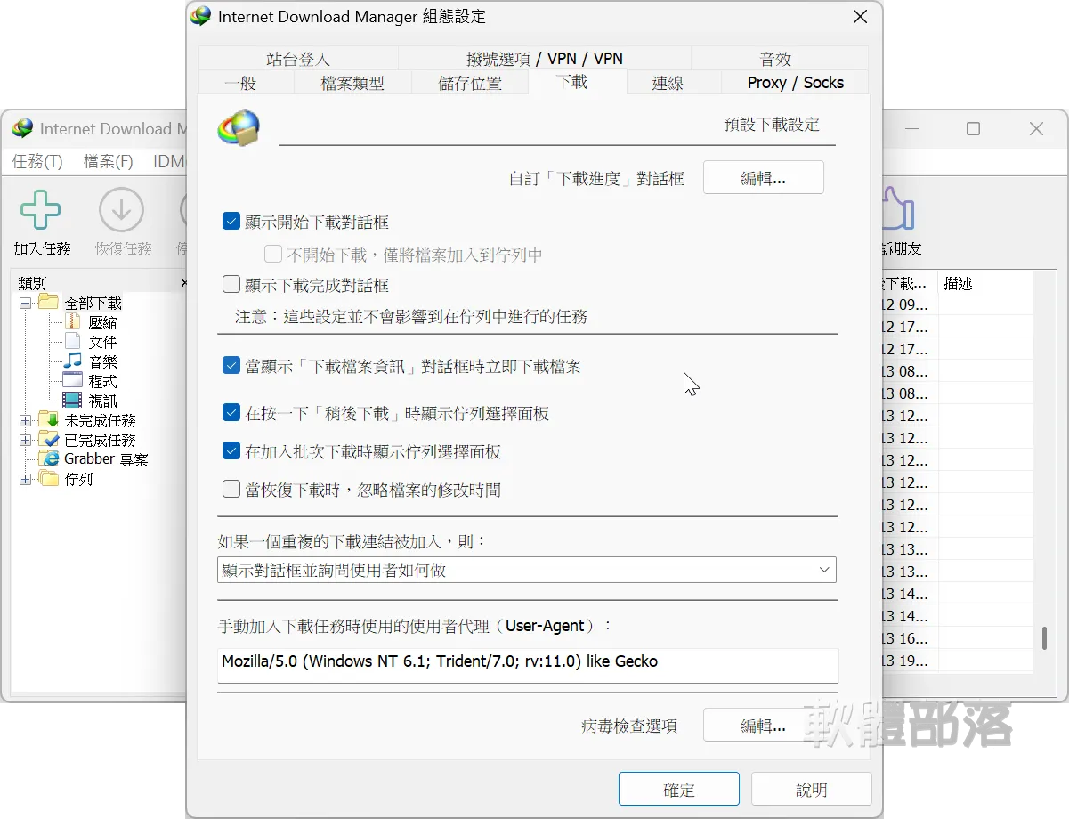The image size is (1069, 819).
Task: Switch to the 連線 tab
Action: pyautogui.click(x=674, y=83)
